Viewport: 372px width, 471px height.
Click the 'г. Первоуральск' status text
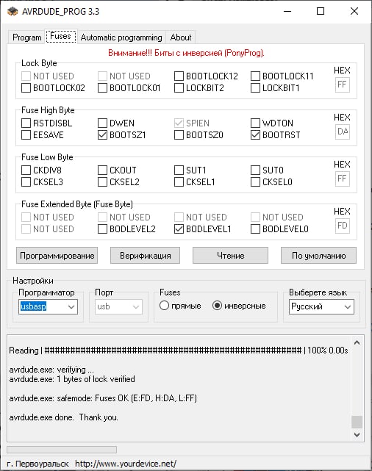coord(37,464)
